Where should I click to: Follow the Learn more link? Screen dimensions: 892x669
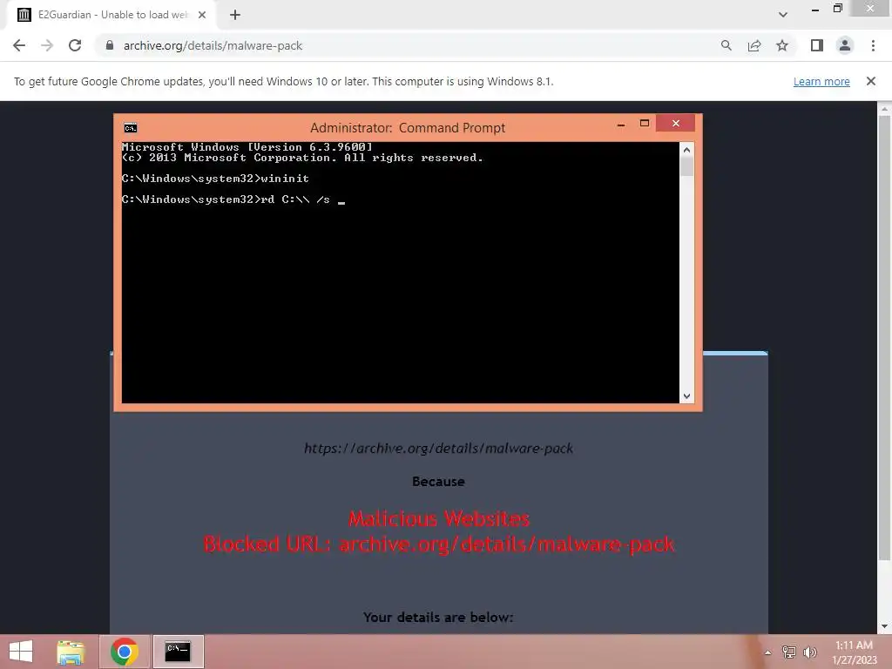[821, 81]
